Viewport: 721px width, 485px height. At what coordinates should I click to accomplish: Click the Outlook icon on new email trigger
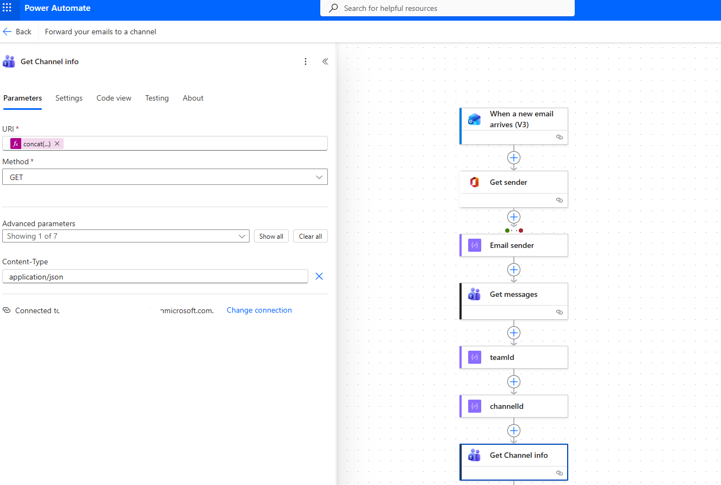tap(474, 120)
